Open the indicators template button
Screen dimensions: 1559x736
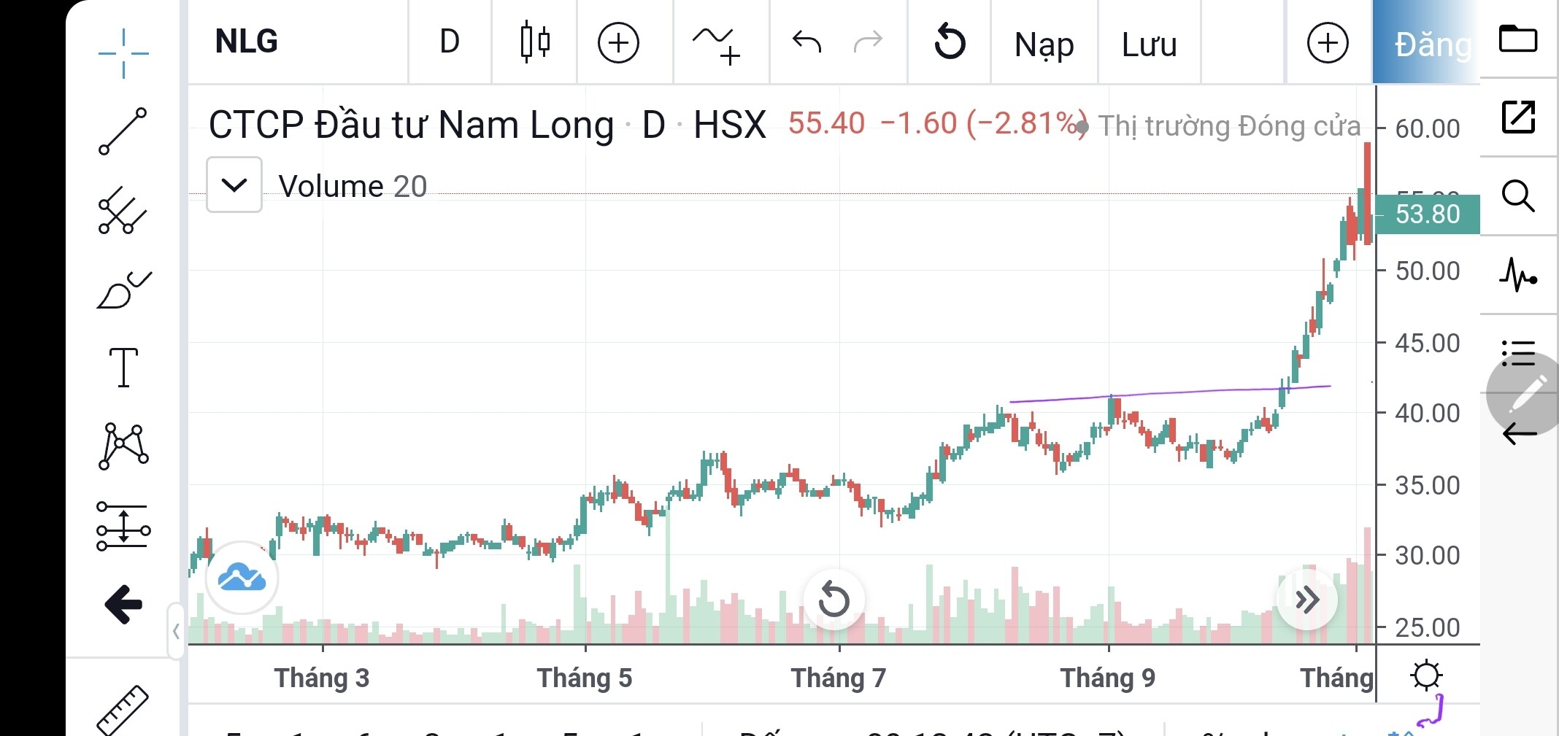(x=716, y=44)
